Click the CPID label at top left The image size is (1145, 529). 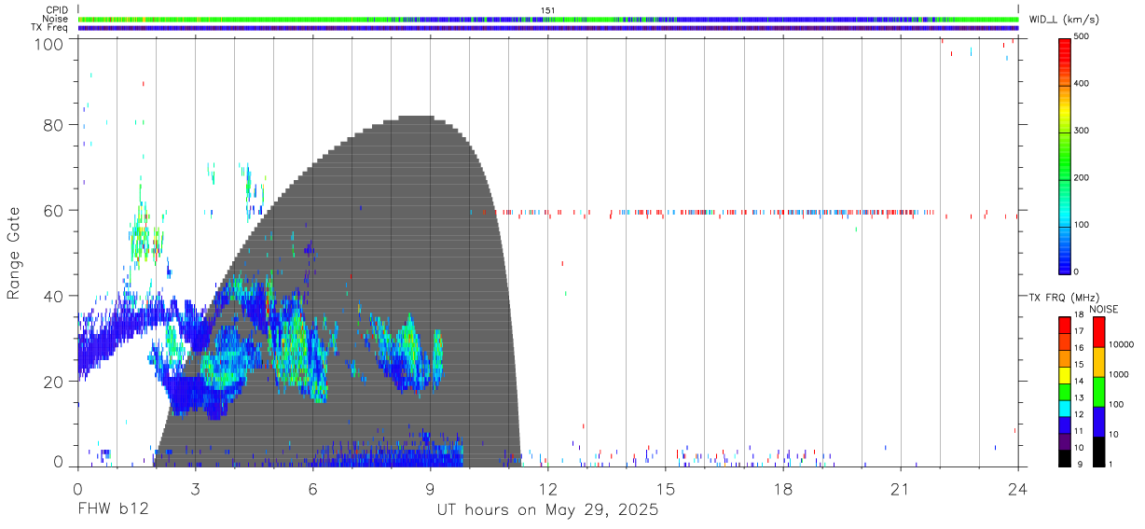[57, 10]
